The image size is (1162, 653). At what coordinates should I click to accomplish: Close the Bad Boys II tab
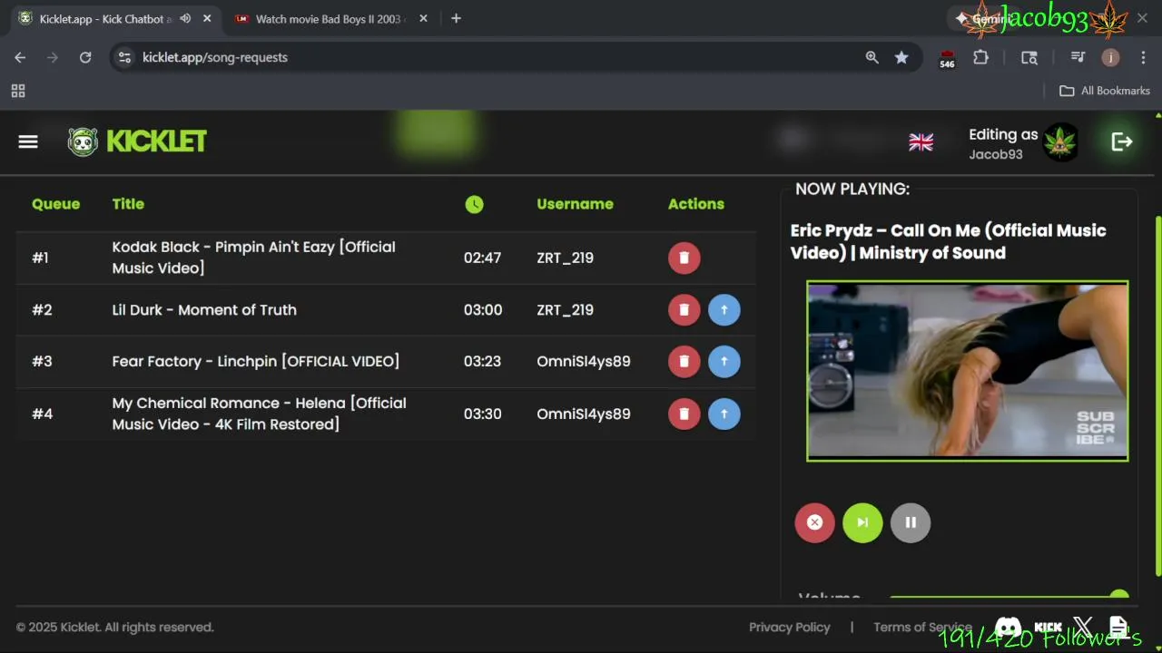pyautogui.click(x=423, y=18)
